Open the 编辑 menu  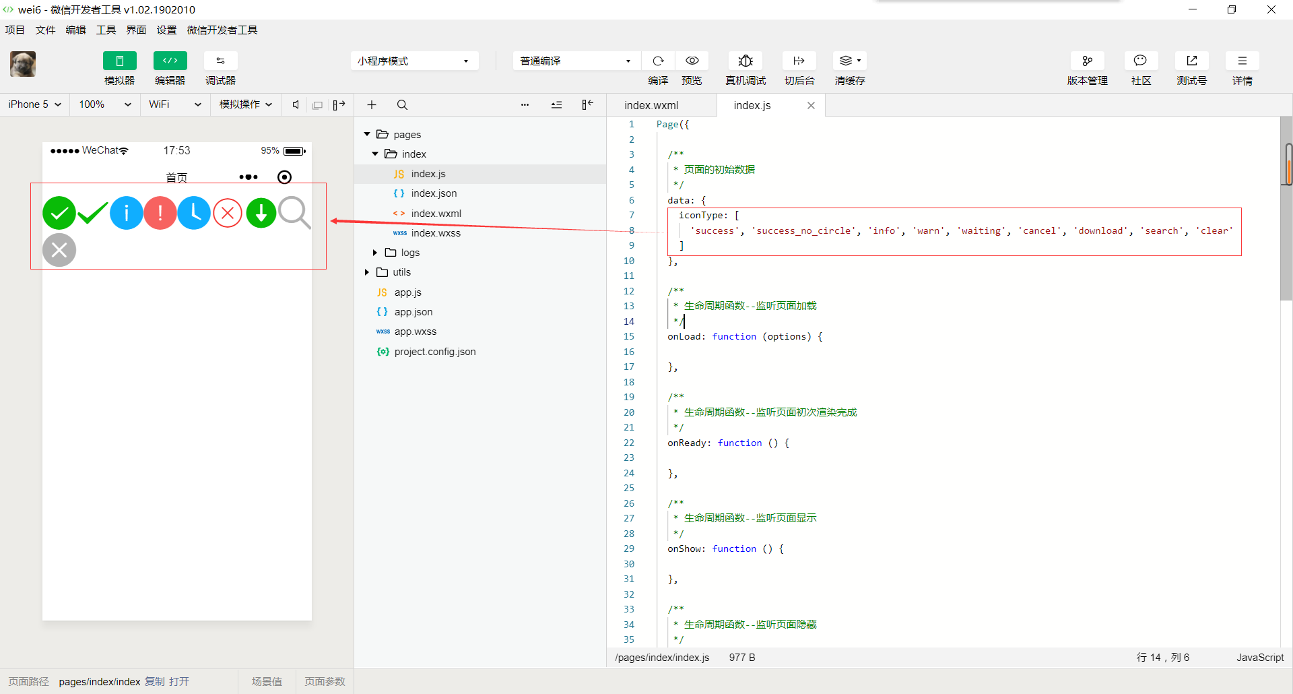[x=75, y=30]
